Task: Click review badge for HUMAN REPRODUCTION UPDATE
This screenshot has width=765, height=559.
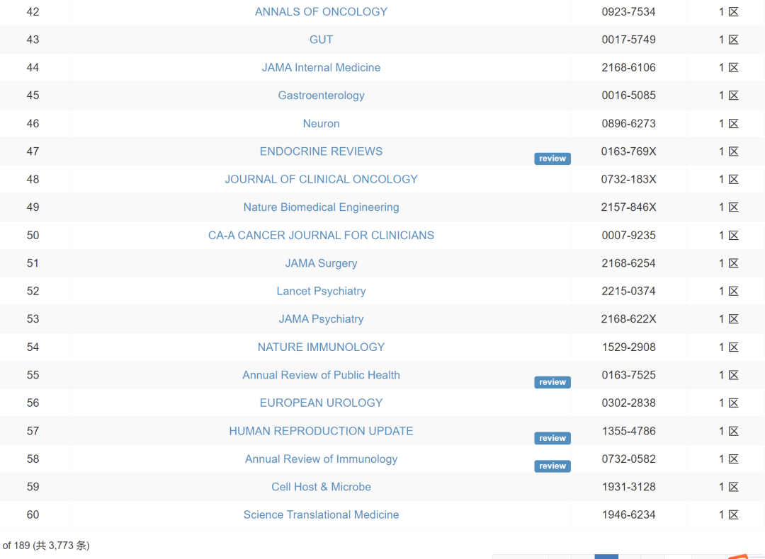Action: click(552, 438)
